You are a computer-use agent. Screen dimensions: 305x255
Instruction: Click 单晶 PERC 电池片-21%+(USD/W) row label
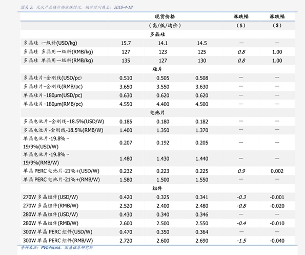tap(61, 171)
